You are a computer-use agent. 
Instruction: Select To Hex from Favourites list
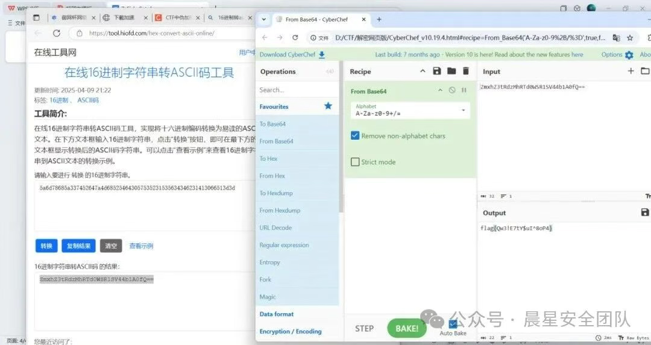(x=269, y=158)
